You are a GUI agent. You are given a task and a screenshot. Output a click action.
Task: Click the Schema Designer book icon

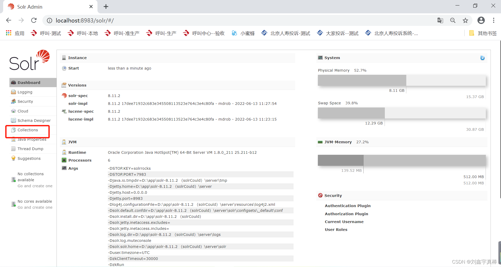pos(13,120)
